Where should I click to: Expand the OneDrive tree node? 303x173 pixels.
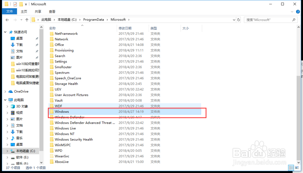(5, 92)
